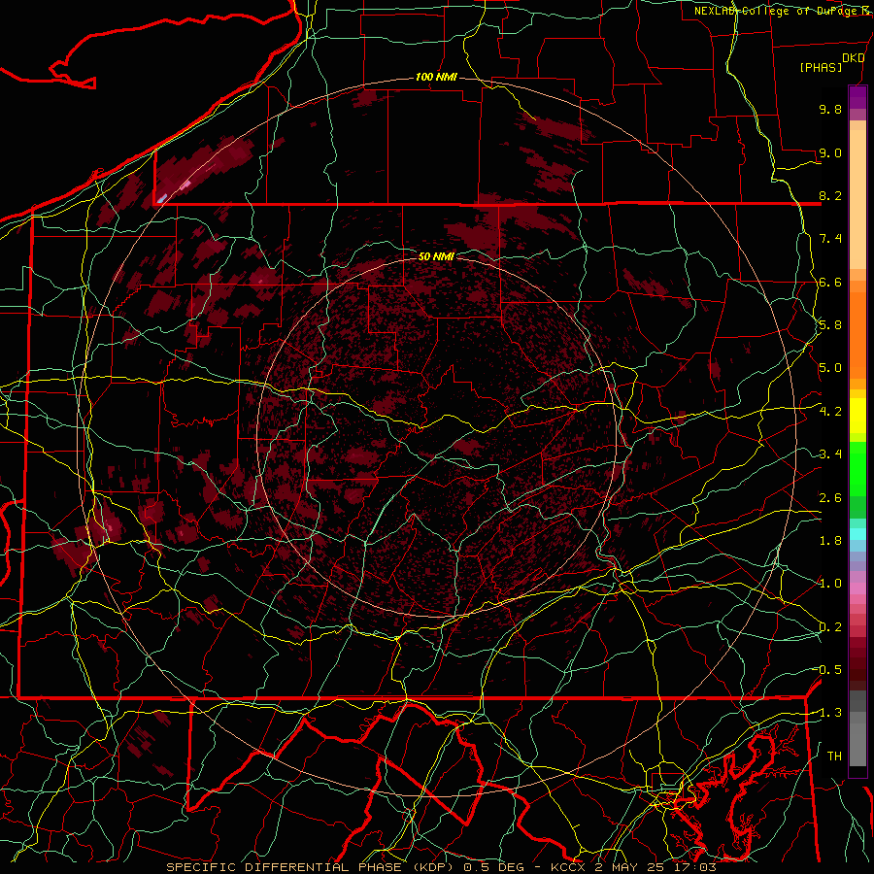
Task: Click the 5.8 scale value
Action: [x=830, y=325]
